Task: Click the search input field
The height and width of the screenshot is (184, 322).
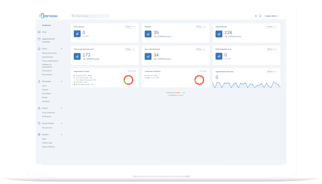Action: point(90,16)
